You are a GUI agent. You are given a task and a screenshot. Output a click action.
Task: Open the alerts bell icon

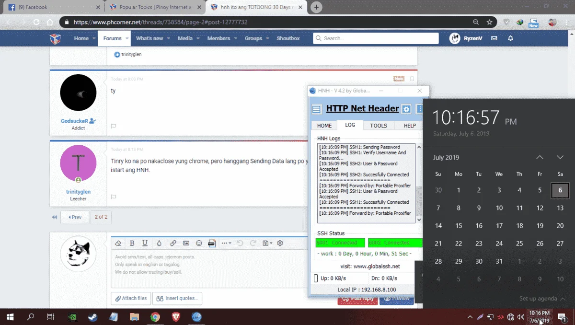tap(510, 38)
